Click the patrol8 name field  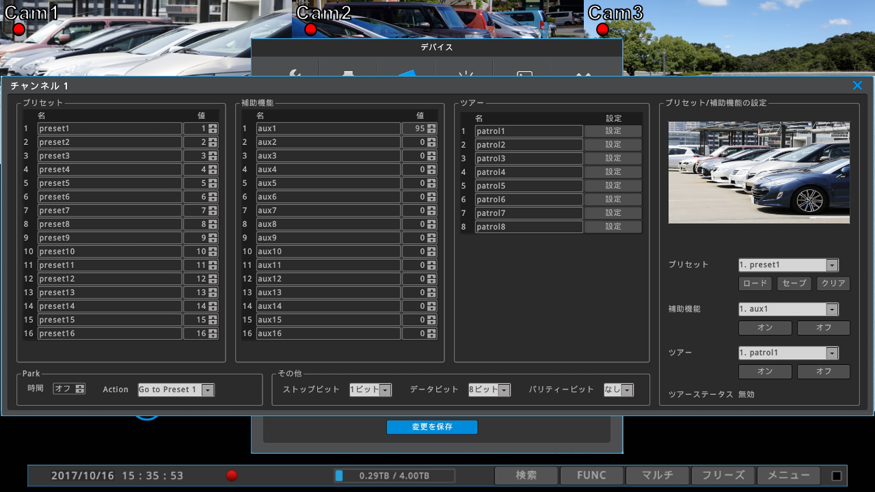(x=529, y=227)
